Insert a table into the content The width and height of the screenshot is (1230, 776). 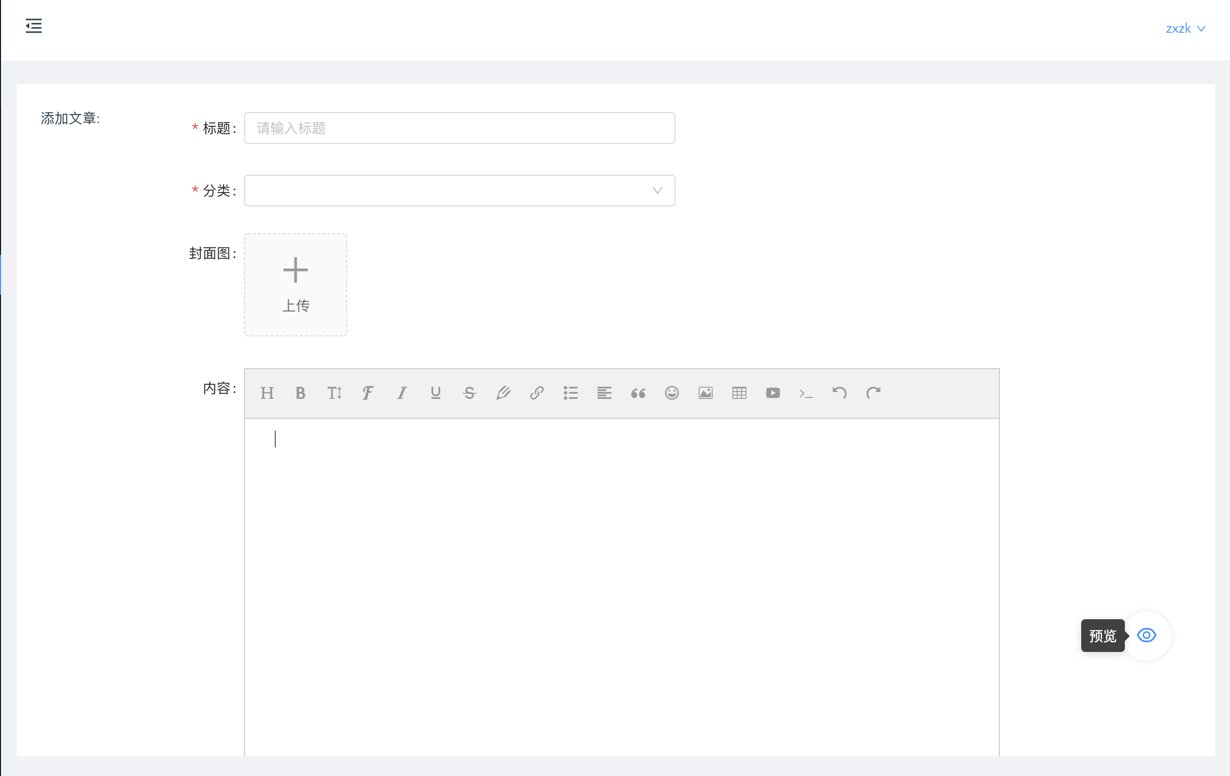click(739, 393)
